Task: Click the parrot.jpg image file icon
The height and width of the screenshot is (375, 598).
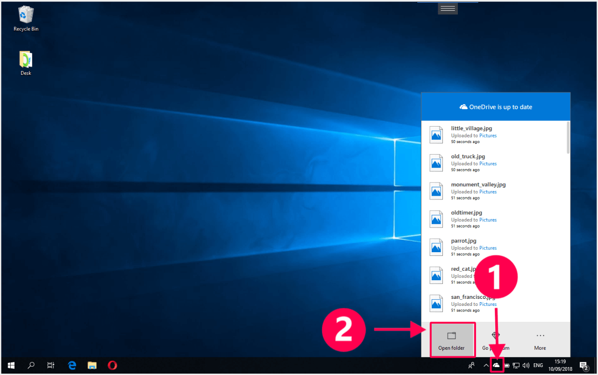Action: 436,247
